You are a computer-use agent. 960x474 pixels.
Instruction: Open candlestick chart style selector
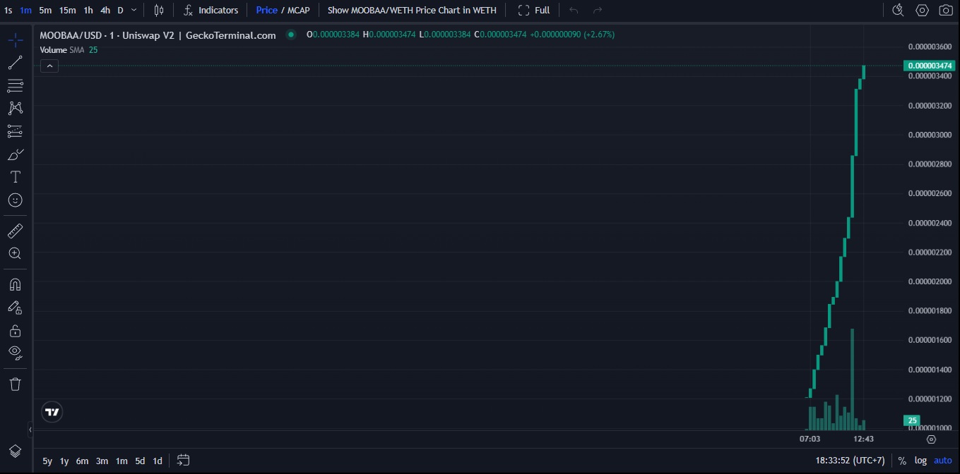(x=159, y=10)
